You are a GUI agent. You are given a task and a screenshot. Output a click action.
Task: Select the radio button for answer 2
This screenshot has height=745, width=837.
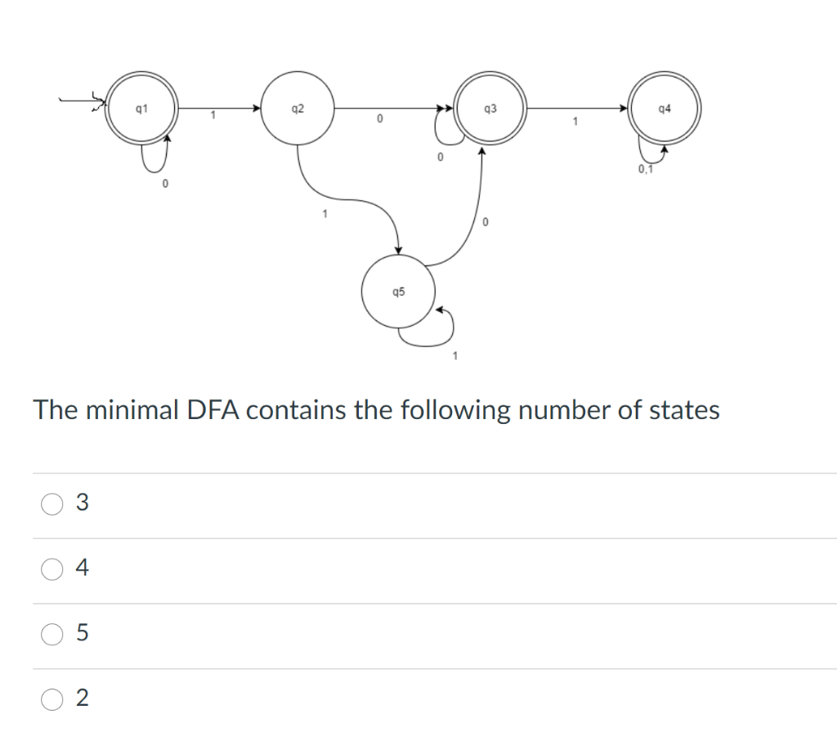[x=51, y=700]
